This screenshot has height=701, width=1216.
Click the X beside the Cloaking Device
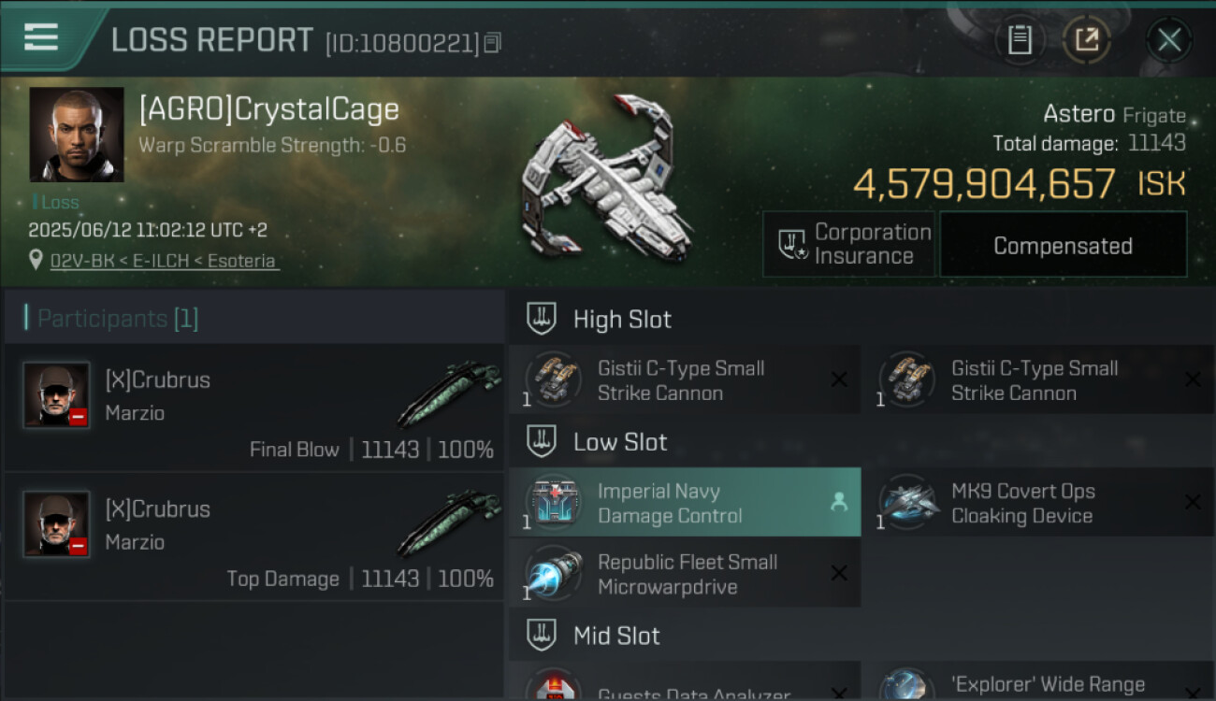[1193, 502]
